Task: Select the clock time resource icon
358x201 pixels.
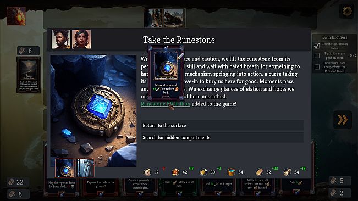Action: 147,172
